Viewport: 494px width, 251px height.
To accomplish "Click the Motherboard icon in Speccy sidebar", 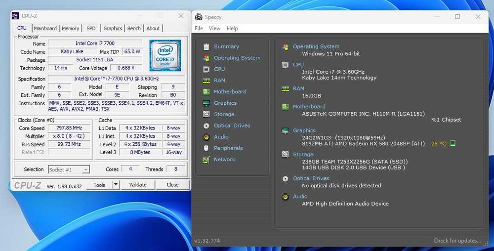I will [206, 91].
